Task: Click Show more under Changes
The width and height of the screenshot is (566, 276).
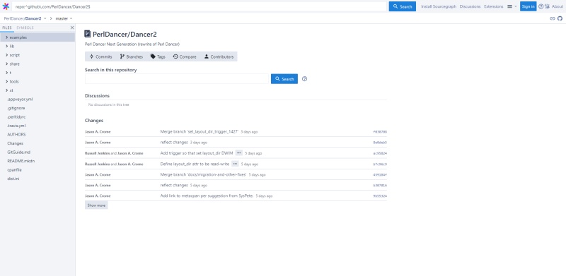Action: pyautogui.click(x=96, y=205)
